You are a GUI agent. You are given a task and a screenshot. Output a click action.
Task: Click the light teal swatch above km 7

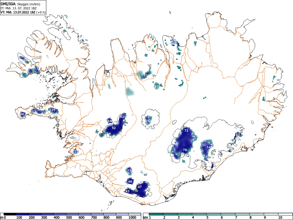[242, 214]
